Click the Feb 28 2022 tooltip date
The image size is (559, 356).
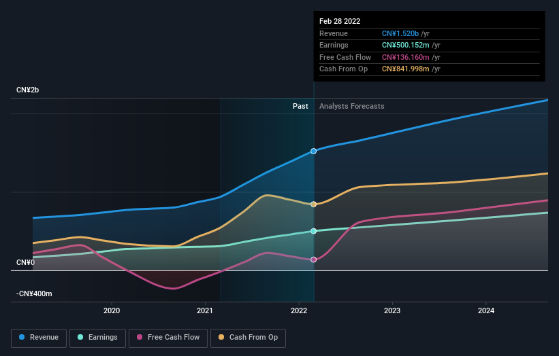340,21
